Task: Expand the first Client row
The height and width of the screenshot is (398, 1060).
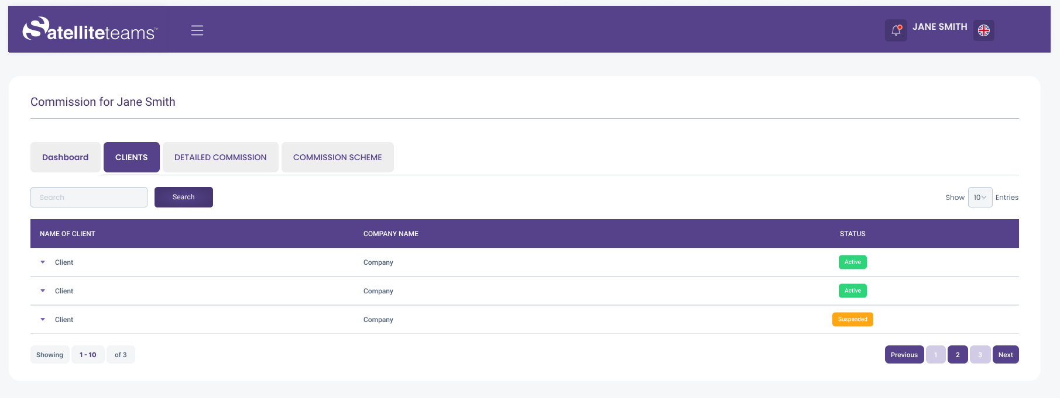Action: pyautogui.click(x=43, y=262)
